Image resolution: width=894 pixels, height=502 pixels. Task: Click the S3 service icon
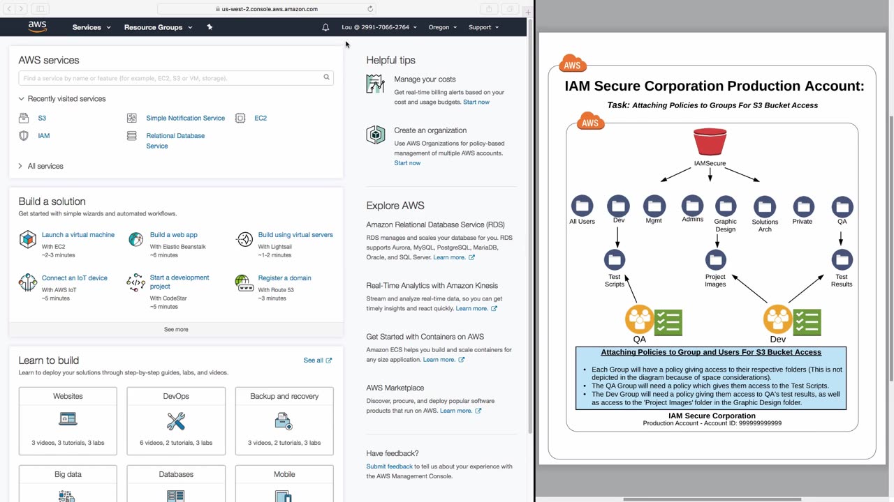(x=24, y=119)
